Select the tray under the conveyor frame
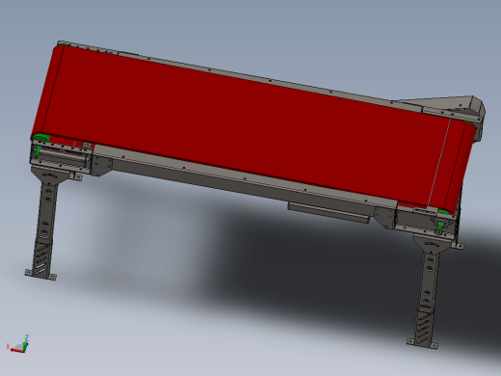The image size is (501, 376). click(330, 213)
